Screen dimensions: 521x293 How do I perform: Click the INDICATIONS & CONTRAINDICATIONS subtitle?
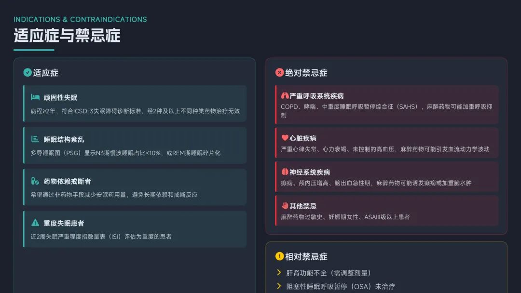(80, 20)
